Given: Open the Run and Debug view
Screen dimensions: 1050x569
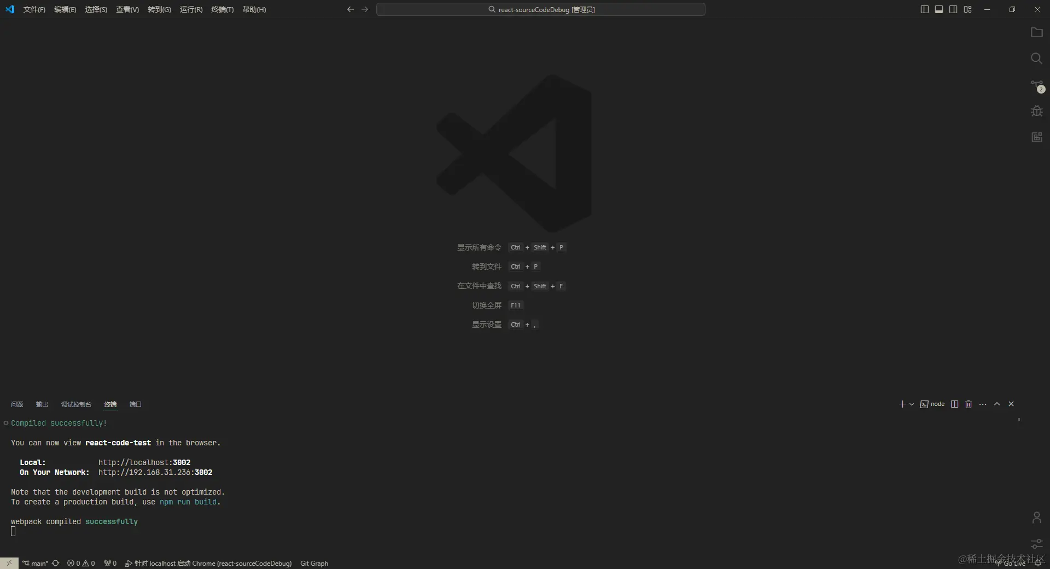Looking at the screenshot, I should click(1036, 111).
